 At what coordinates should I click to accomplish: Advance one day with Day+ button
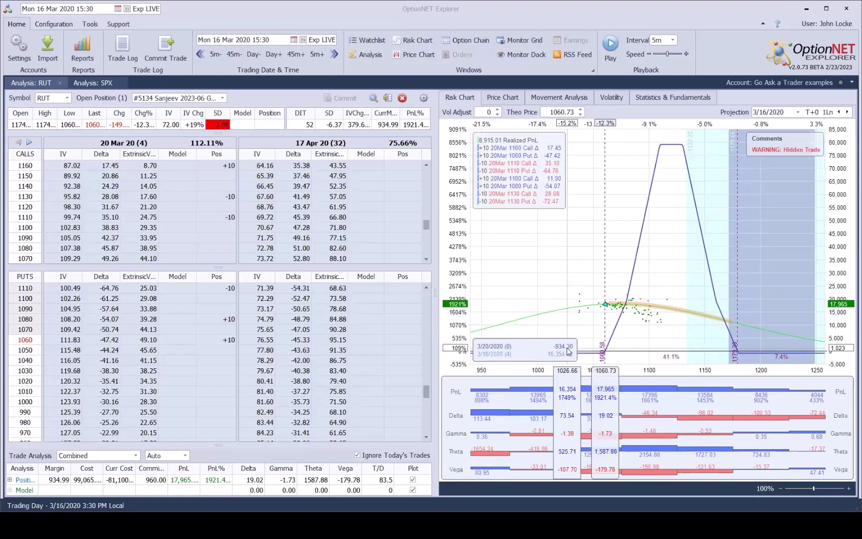click(x=274, y=54)
